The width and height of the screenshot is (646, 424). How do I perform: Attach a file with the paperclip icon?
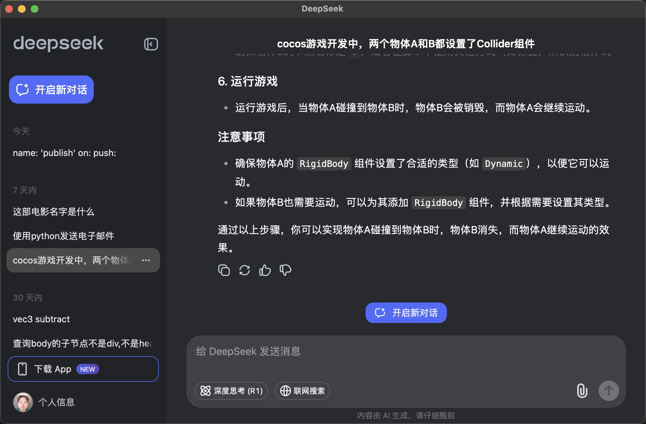coord(582,390)
